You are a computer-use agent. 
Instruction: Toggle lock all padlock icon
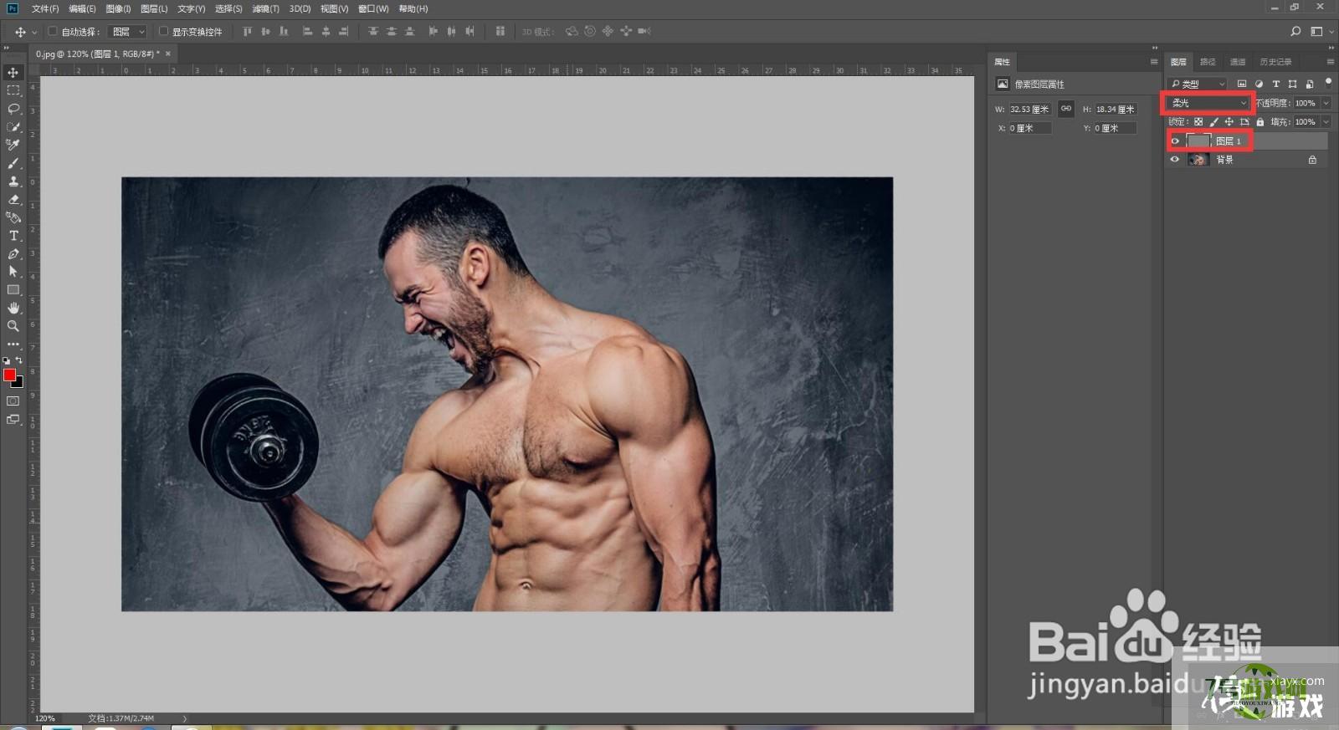click(x=1259, y=122)
